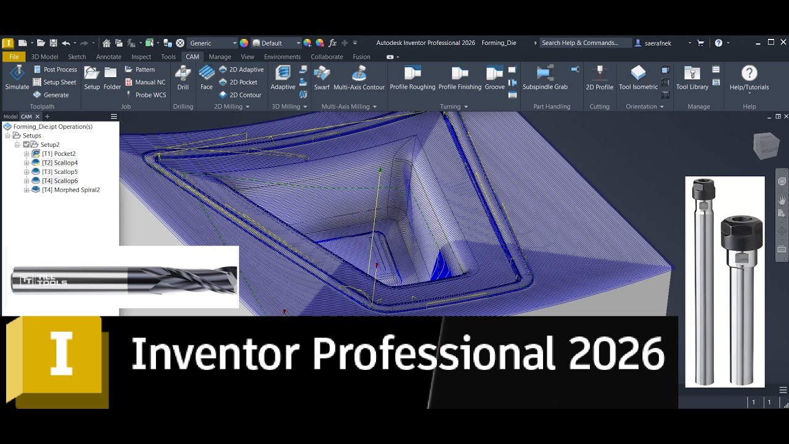Click Profile Roughing turning tool
This screenshot has width=789, height=444.
coord(412,78)
